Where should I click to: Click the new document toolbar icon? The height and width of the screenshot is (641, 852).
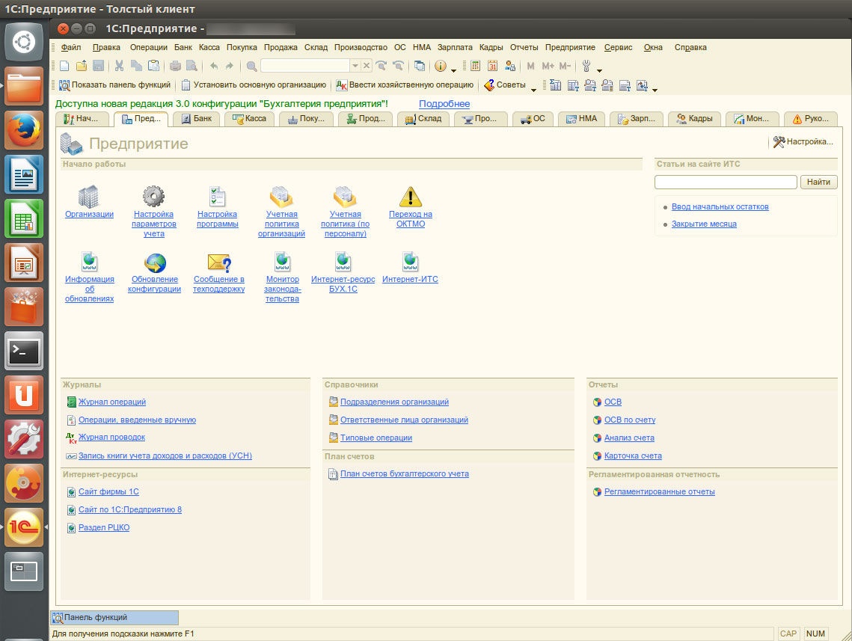coord(64,66)
